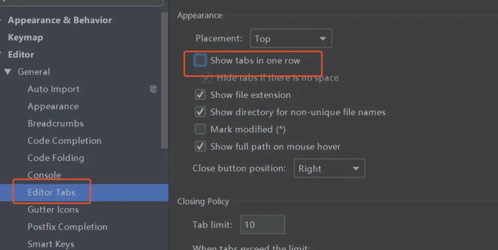This screenshot has width=498, height=250.
Task: Select the Editor category
Action: (x=21, y=55)
